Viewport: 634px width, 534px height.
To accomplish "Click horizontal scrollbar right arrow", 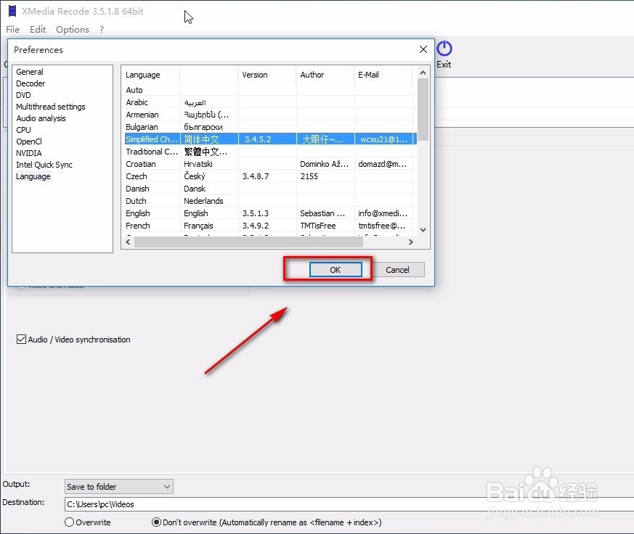I will point(411,242).
